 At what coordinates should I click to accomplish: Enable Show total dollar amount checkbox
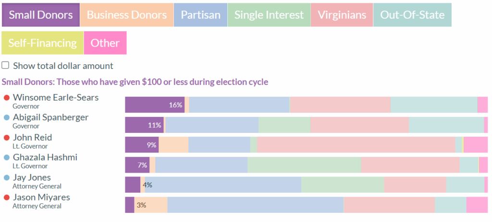[6, 65]
